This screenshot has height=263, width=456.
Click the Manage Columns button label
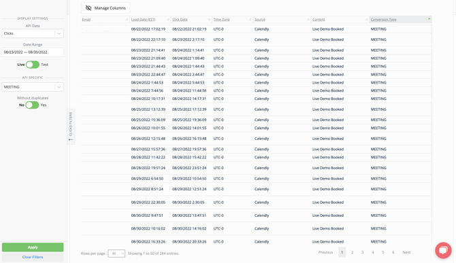pyautogui.click(x=110, y=8)
